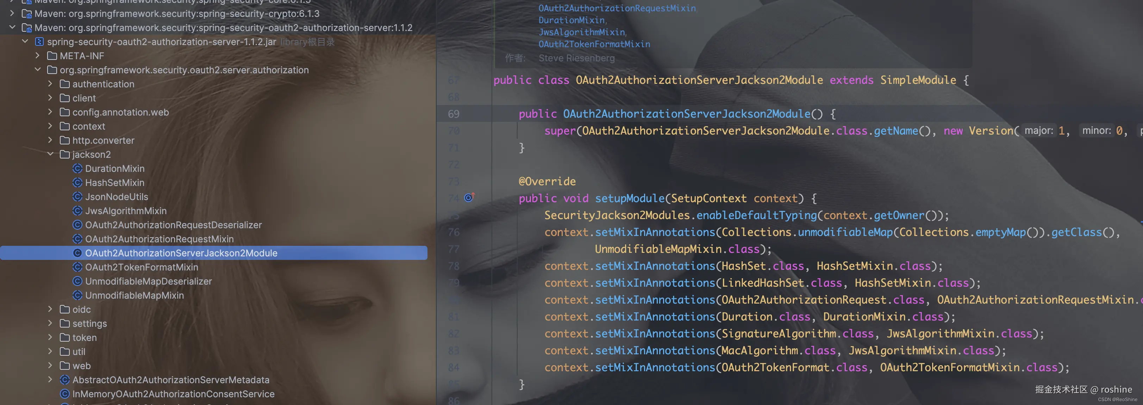Collapse org.springframework.security.oauth2.server.authorization package
The image size is (1143, 405).
[38, 70]
